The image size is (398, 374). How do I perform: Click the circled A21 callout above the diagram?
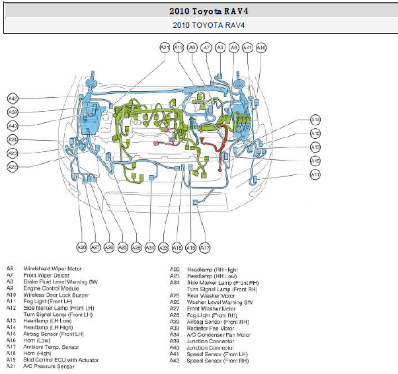(x=165, y=48)
